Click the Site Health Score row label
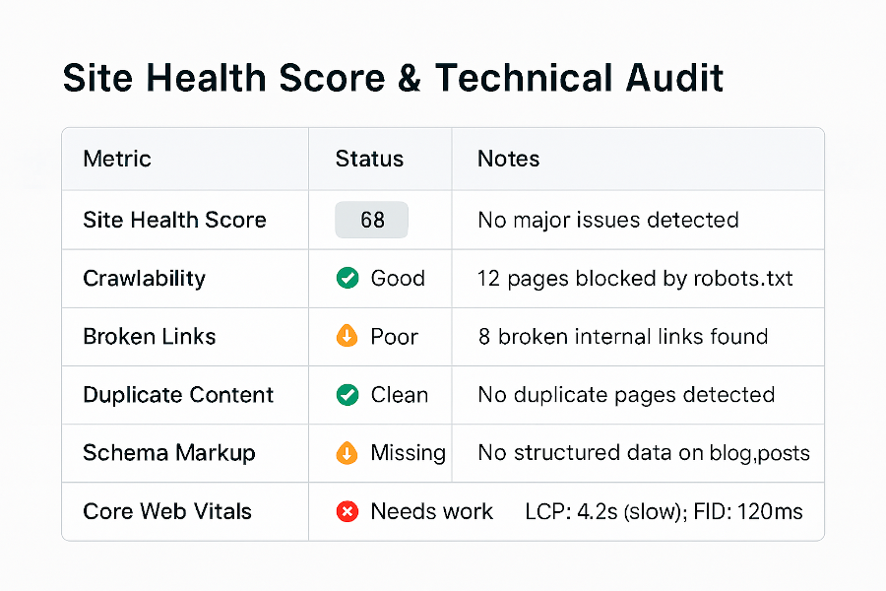The height and width of the screenshot is (591, 886). 174,220
